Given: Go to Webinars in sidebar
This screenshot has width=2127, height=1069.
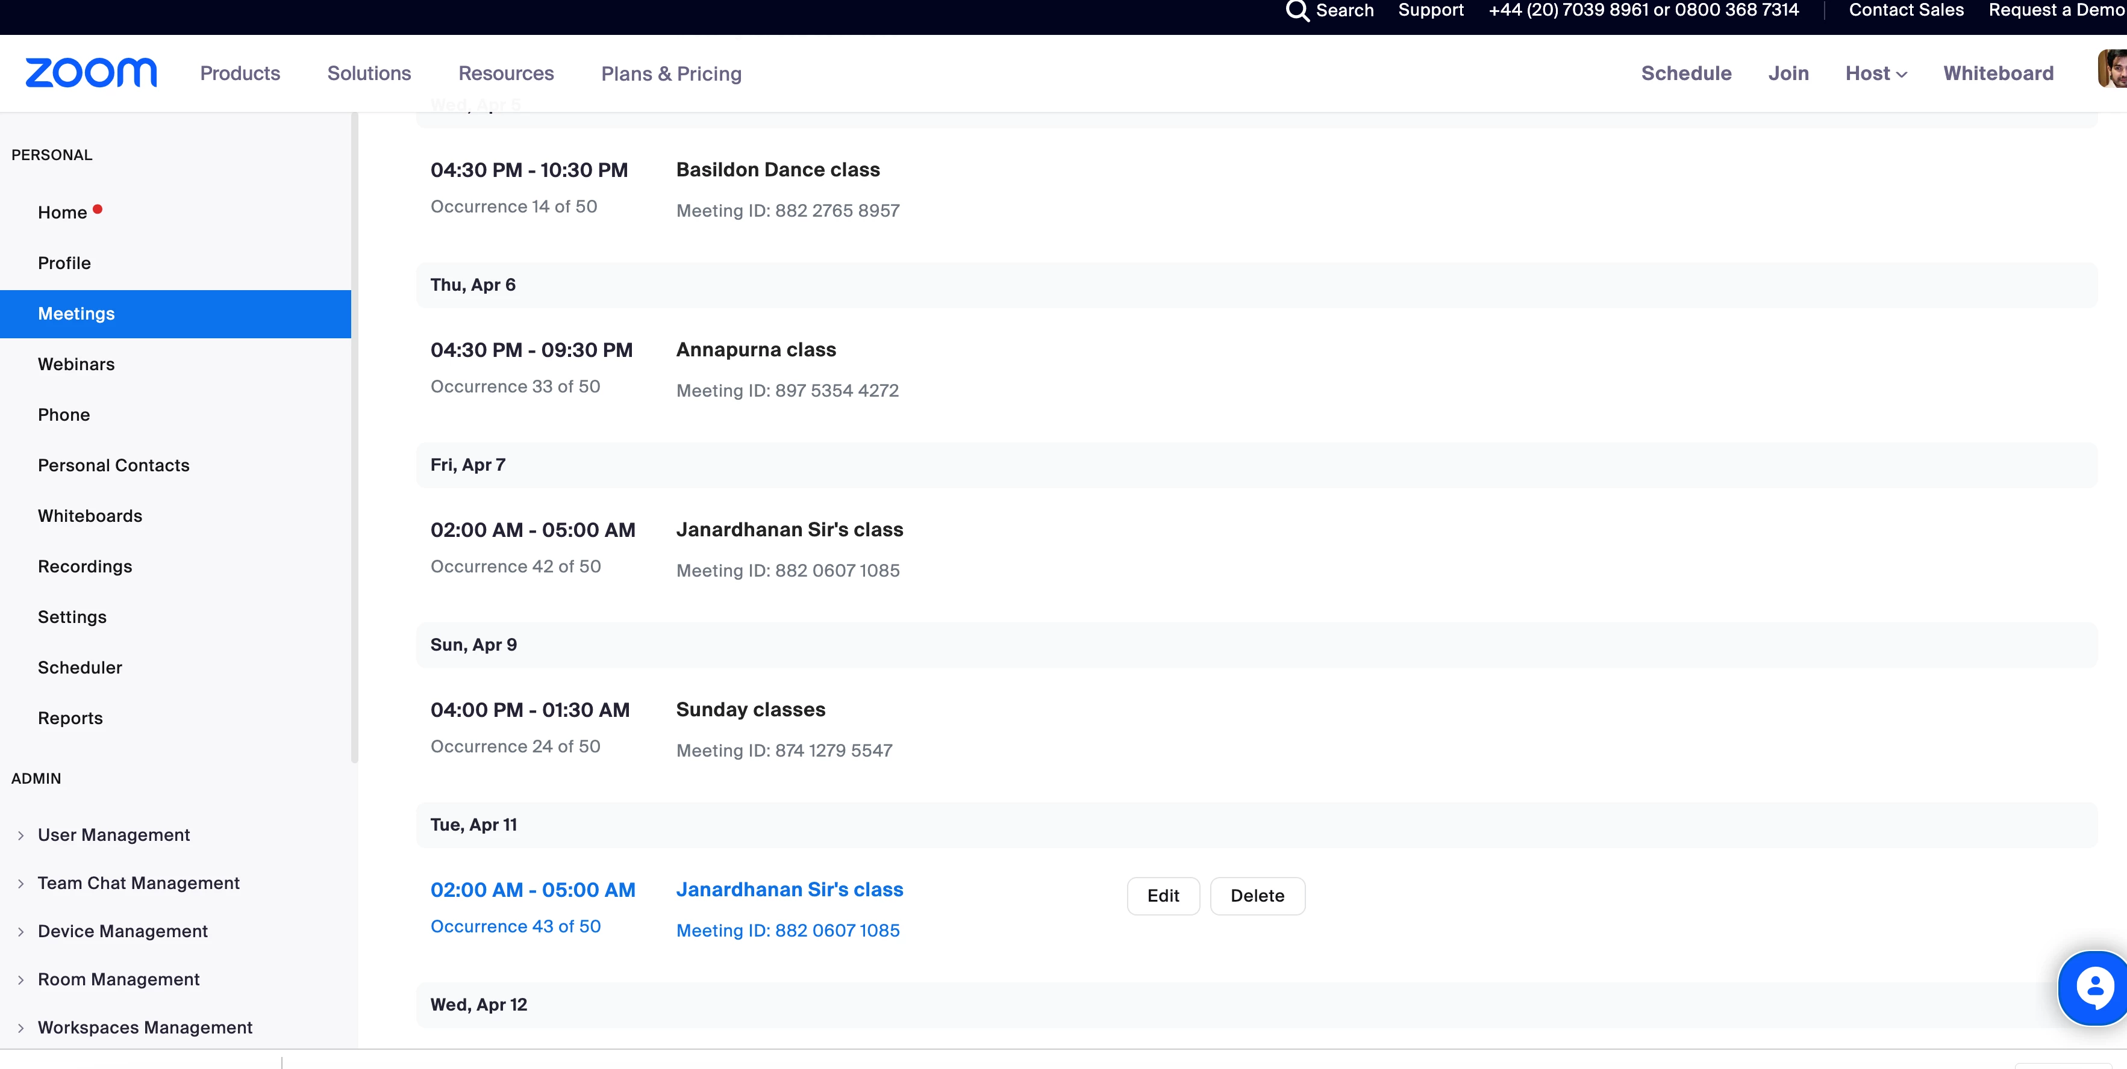Looking at the screenshot, I should pos(76,365).
